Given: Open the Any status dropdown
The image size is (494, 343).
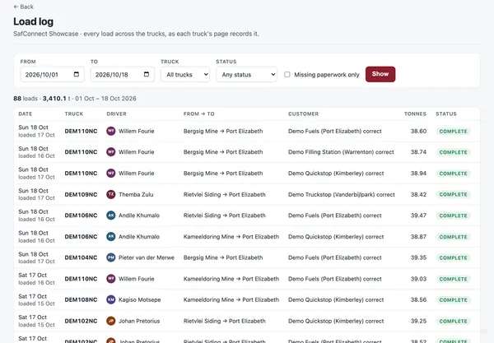Looking at the screenshot, I should click(246, 74).
